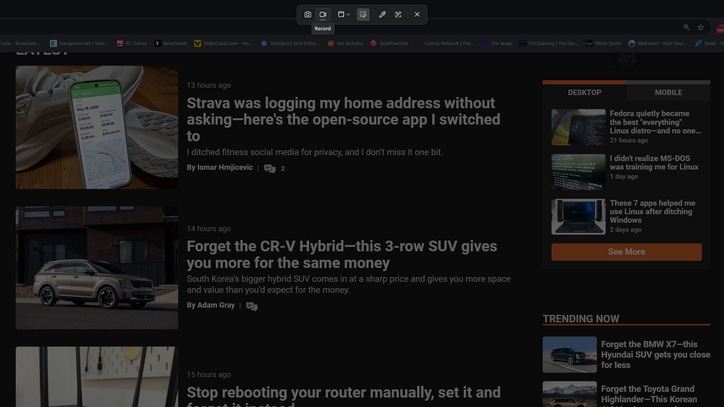
Task: Open the Deals bookmark
Action: (709, 43)
